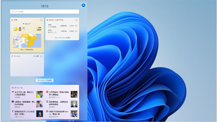Click the ウィジェットを追加 button
The image size is (217, 122).
point(45,80)
